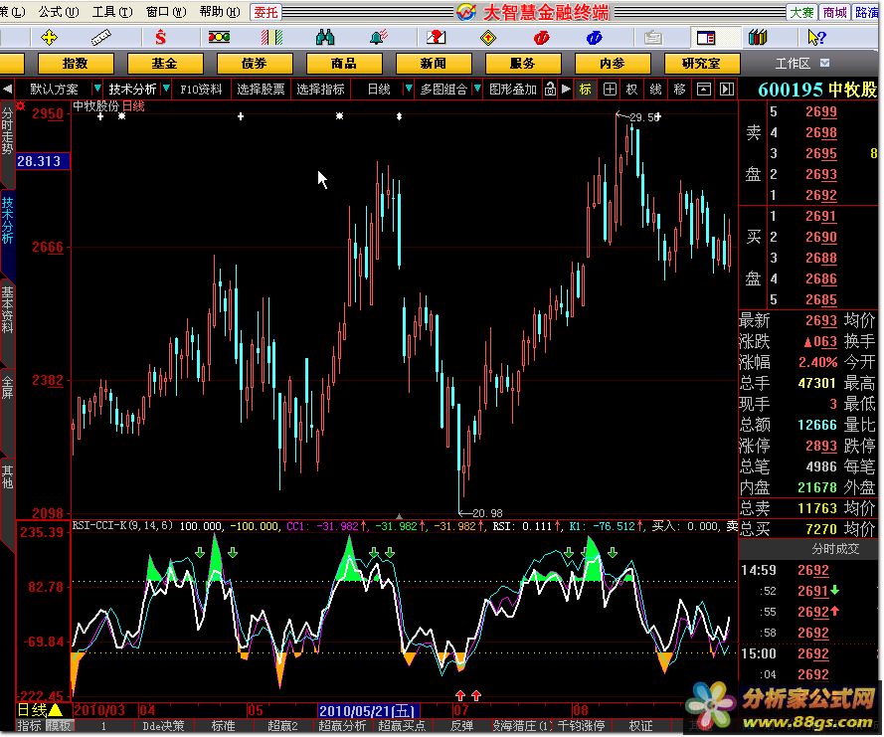Open the 帮助 menu

point(220,11)
